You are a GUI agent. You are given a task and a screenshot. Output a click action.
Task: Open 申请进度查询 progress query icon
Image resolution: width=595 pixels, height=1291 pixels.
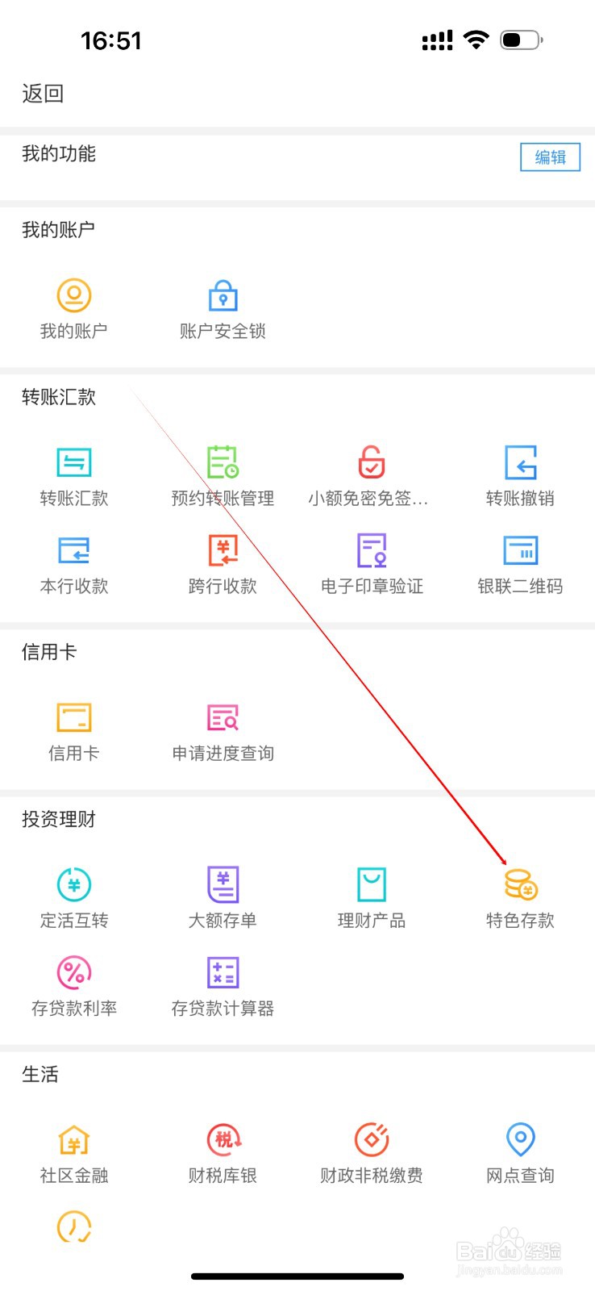(x=223, y=717)
